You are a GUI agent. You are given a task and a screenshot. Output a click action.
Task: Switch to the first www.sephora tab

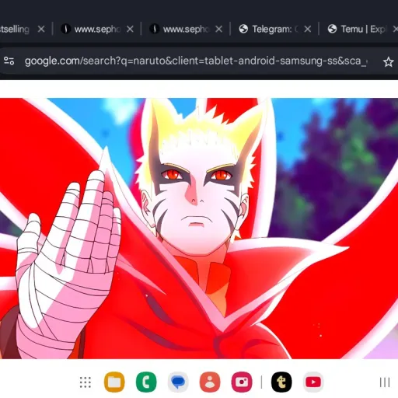97,29
